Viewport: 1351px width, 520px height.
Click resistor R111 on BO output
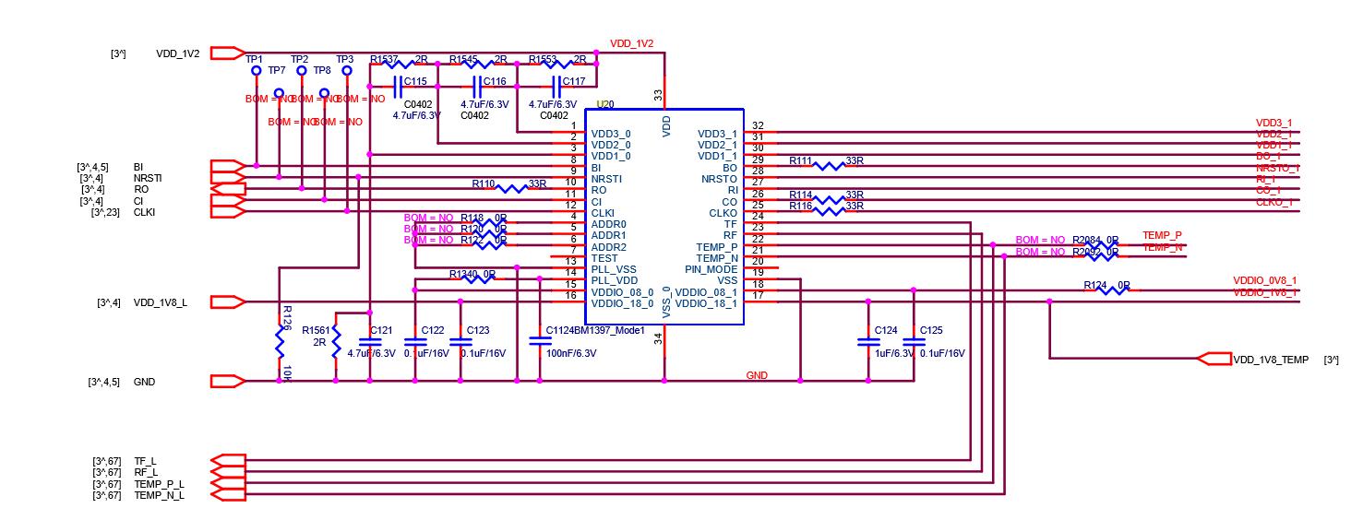pos(828,166)
